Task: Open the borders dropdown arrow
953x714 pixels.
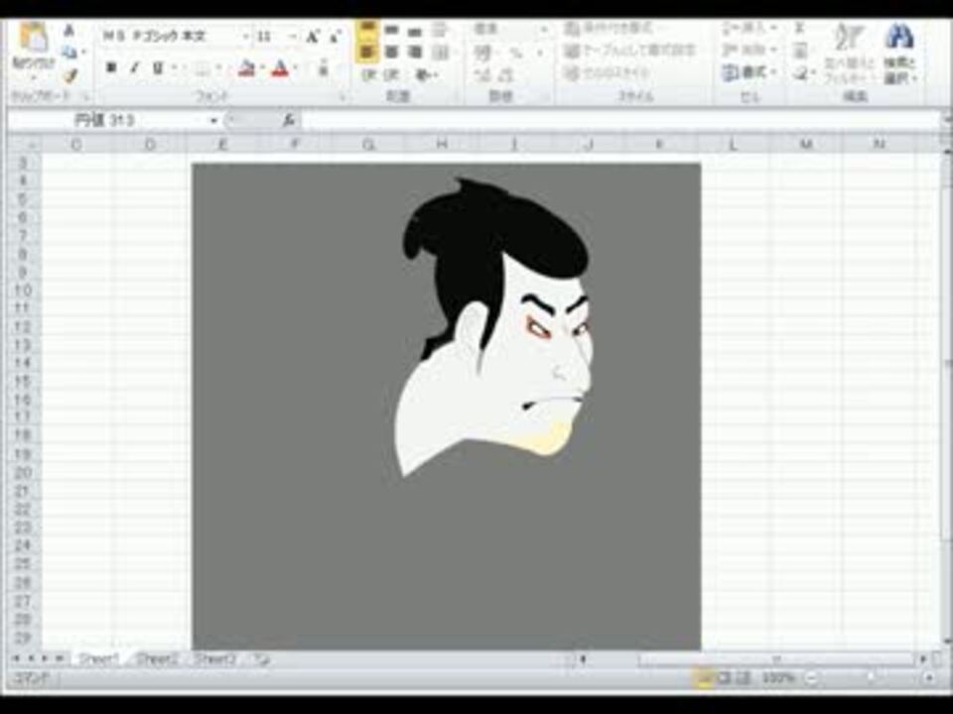Action: (218, 68)
